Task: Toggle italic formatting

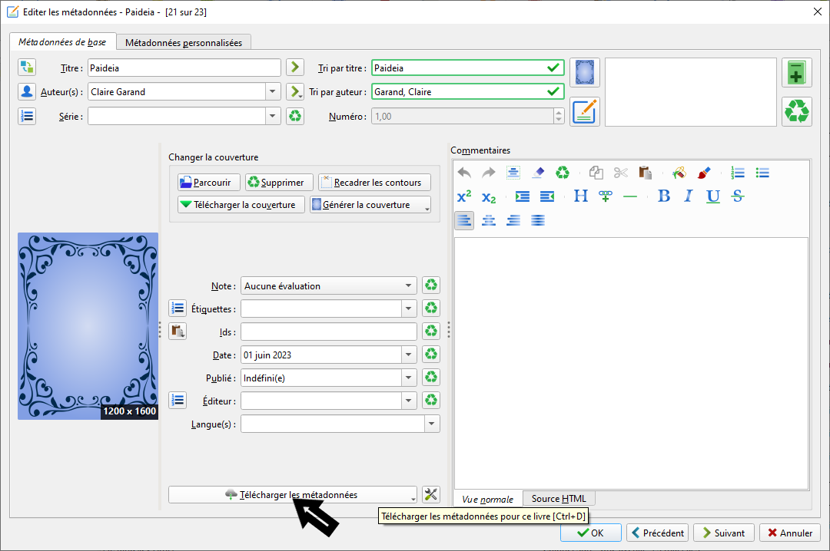Action: click(x=688, y=196)
